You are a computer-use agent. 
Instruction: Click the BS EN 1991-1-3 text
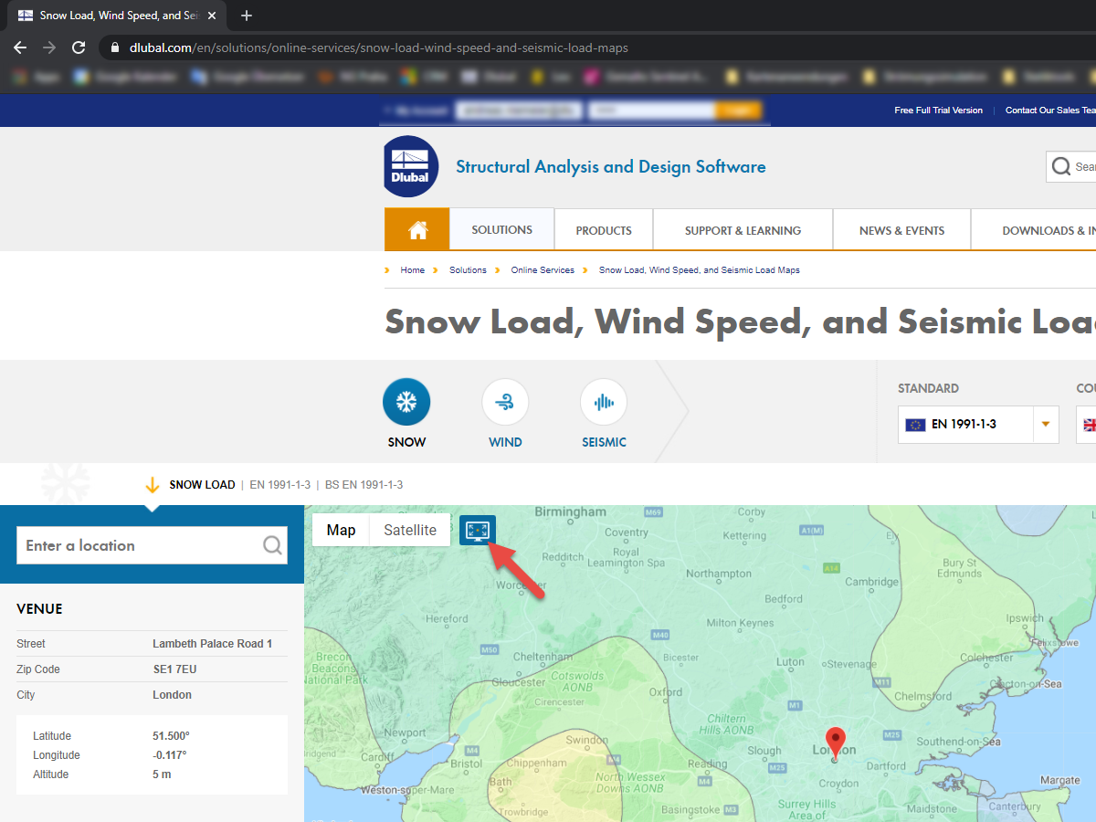[x=364, y=485]
